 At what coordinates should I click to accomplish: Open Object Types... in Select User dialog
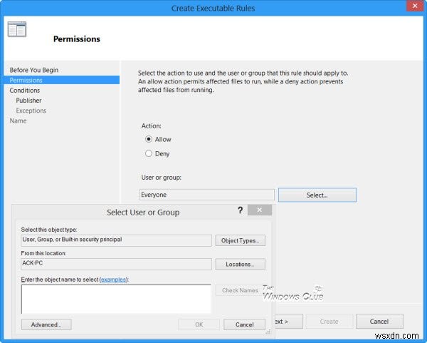click(241, 241)
